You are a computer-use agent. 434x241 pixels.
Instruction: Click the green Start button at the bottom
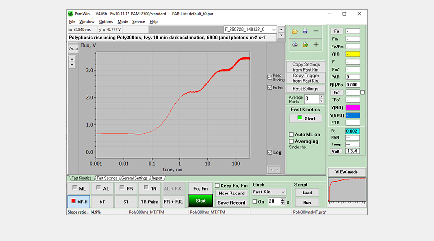pos(201,201)
